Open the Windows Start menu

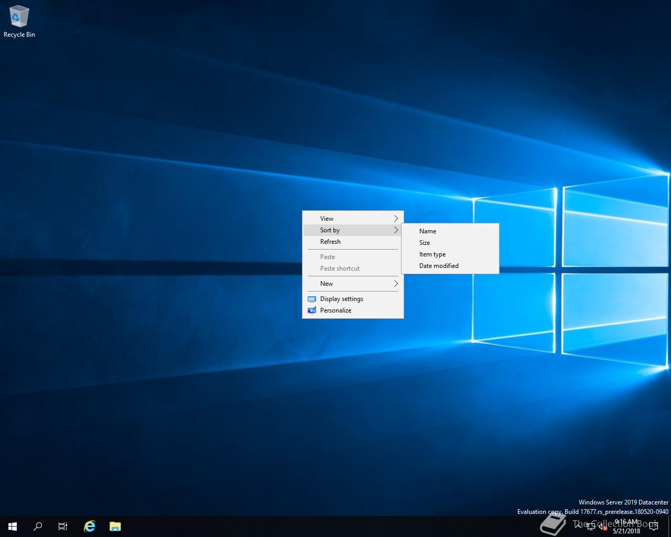coord(13,526)
